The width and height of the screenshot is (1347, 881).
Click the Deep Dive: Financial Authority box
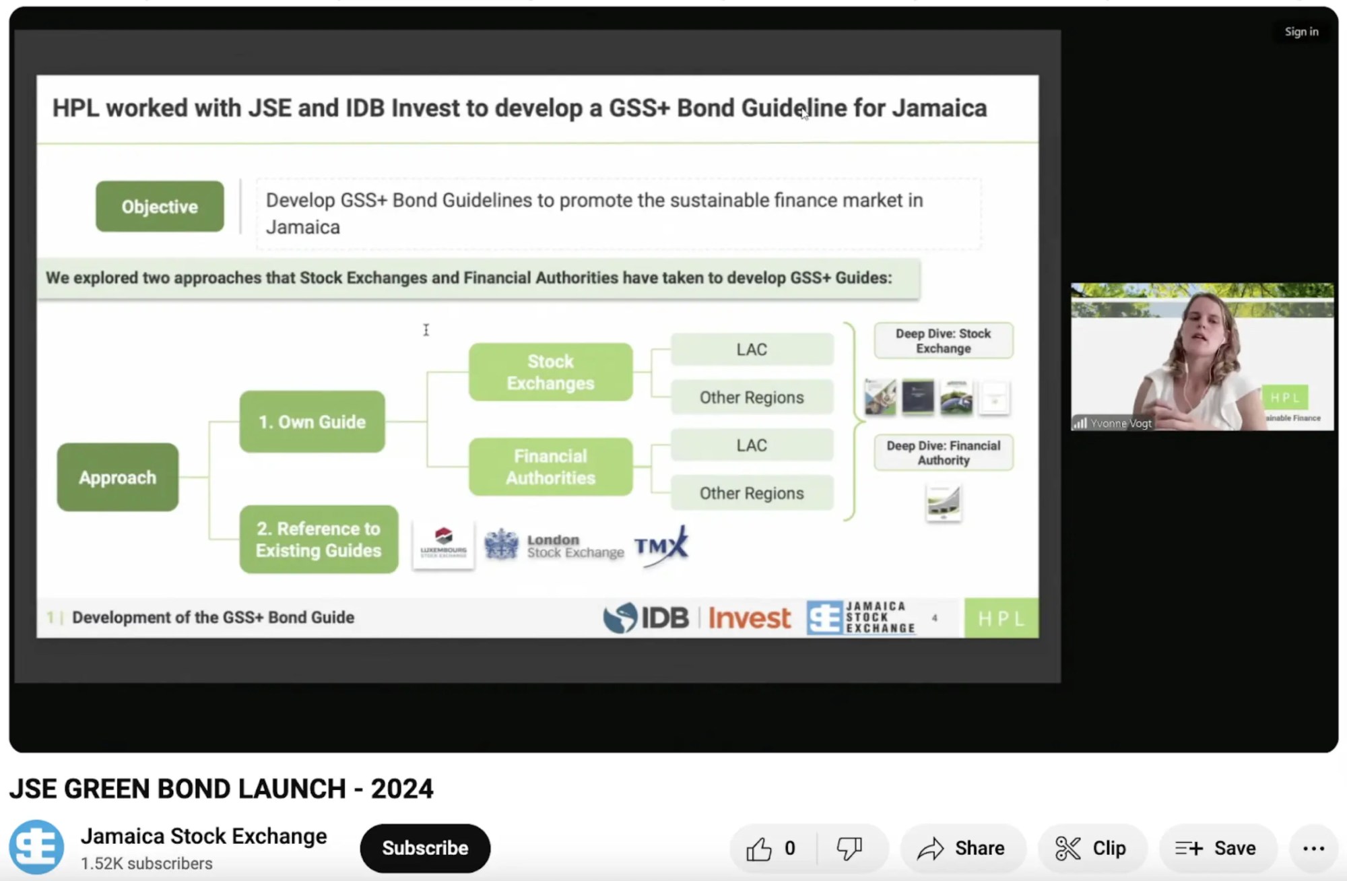click(943, 453)
